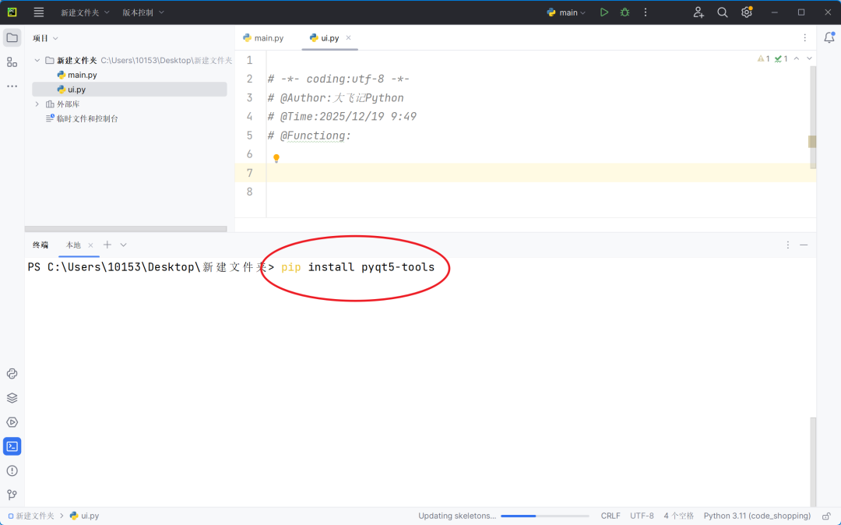Click the project panel horizontal scrollbar
This screenshot has height=525, width=841.
[x=125, y=229]
